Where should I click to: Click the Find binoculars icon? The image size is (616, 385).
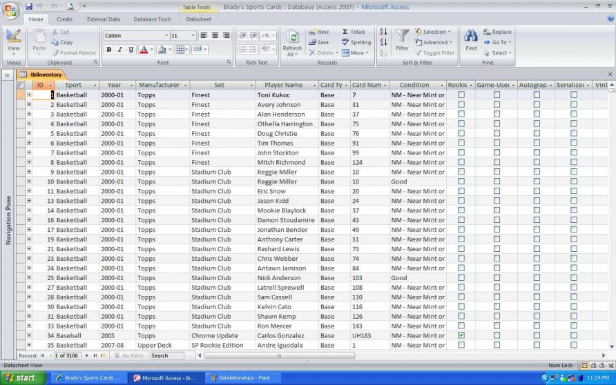tap(471, 36)
